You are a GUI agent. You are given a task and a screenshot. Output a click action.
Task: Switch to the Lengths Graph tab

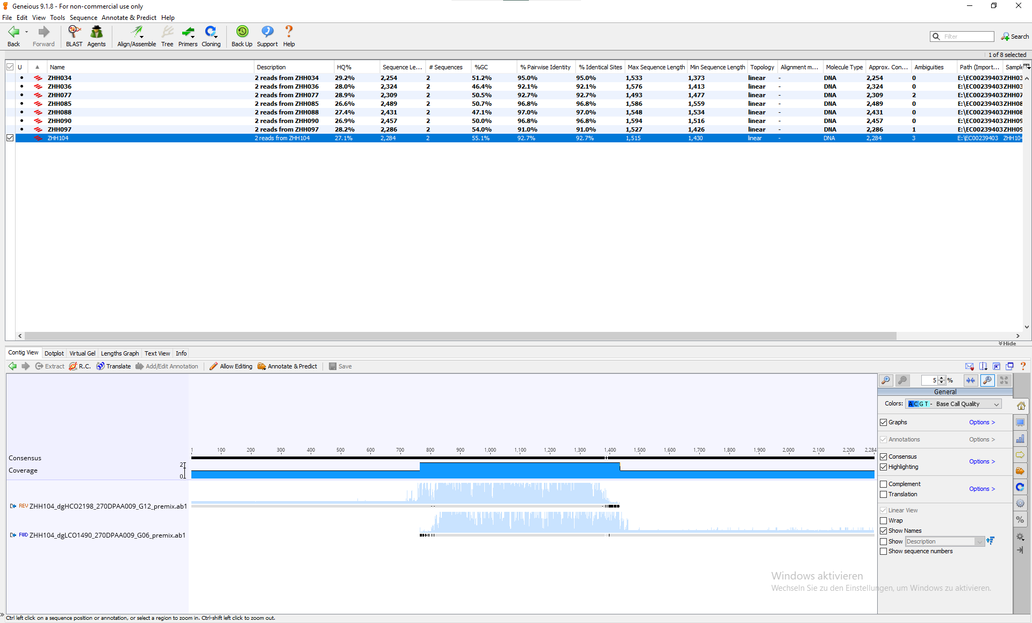(120, 353)
